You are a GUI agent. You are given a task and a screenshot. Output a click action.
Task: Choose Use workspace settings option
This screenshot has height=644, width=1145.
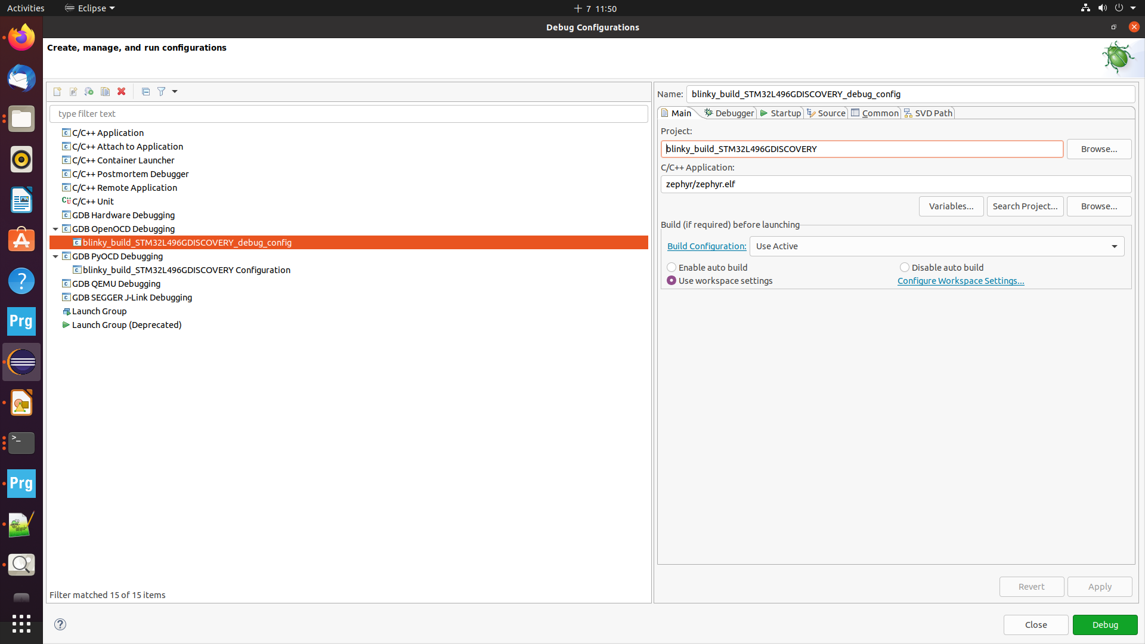[x=671, y=280]
